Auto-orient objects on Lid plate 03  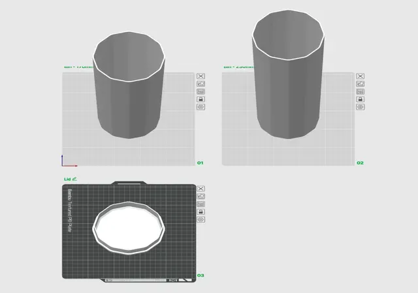point(201,196)
